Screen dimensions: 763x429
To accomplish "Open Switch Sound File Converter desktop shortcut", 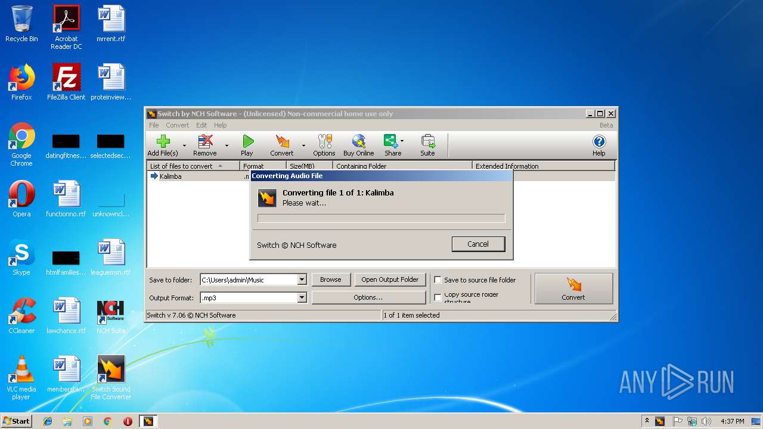I will click(111, 378).
